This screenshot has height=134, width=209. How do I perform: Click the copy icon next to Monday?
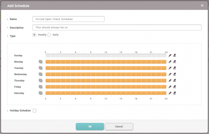pos(41,62)
